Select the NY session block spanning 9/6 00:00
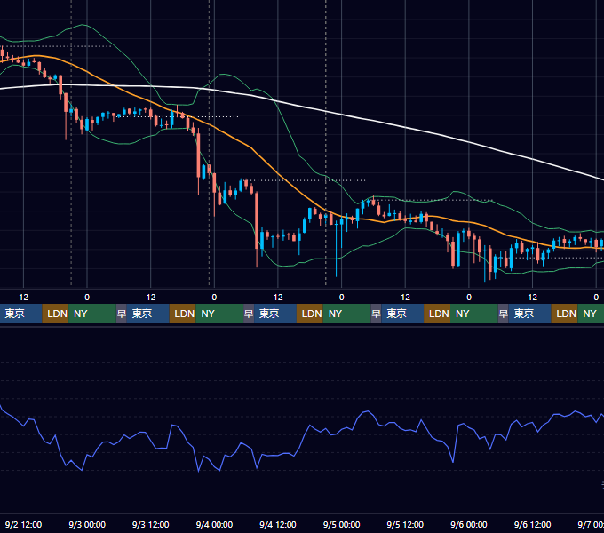The width and height of the screenshot is (604, 533). click(473, 314)
